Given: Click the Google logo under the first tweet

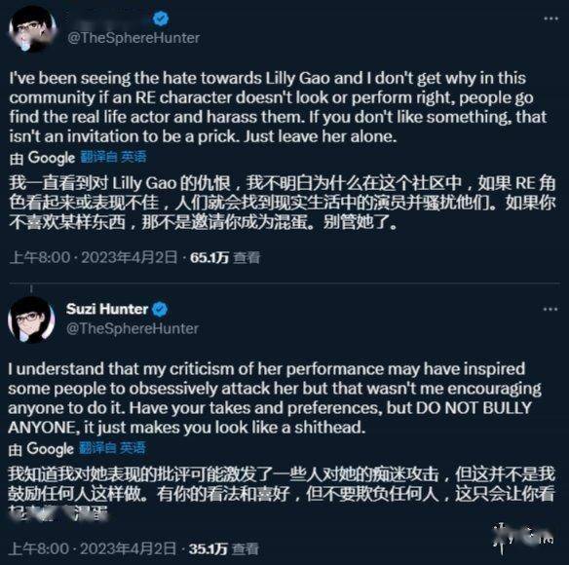Looking at the screenshot, I should (52, 158).
